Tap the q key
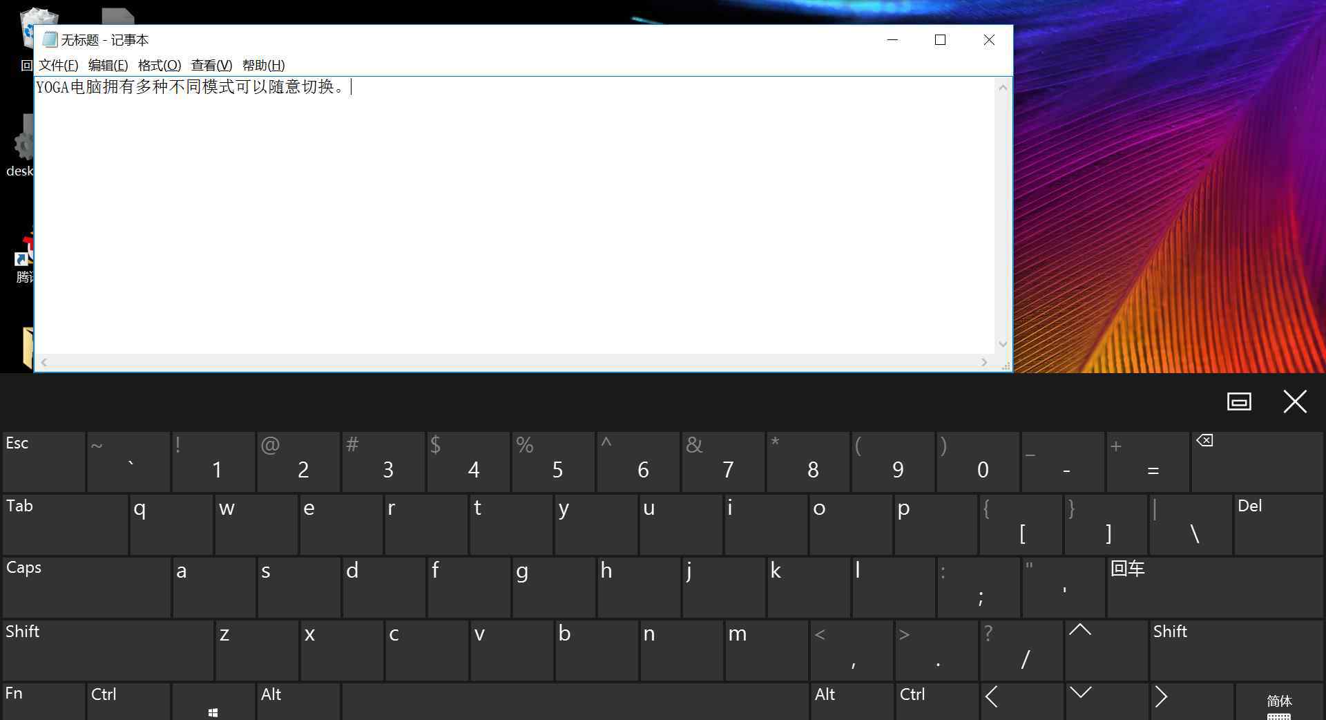This screenshot has width=1326, height=720. 171,524
